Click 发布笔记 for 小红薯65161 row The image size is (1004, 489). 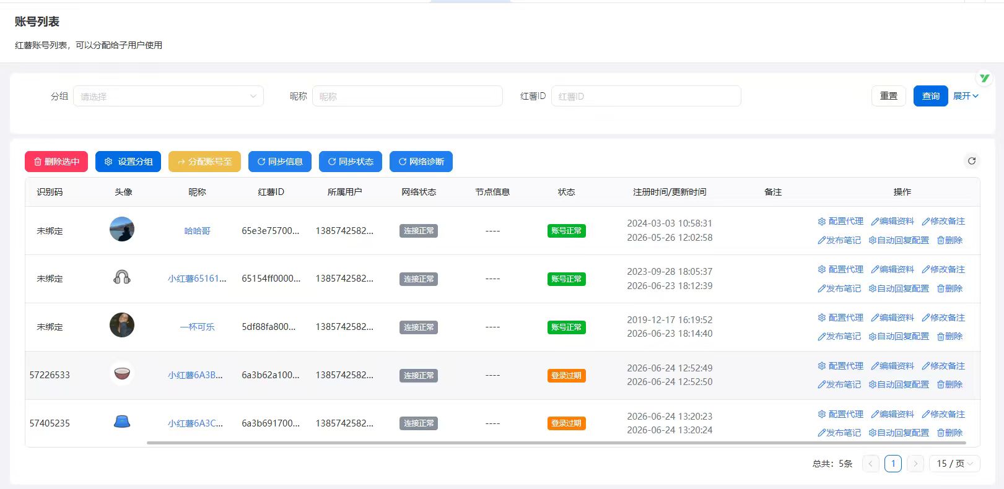(839, 288)
